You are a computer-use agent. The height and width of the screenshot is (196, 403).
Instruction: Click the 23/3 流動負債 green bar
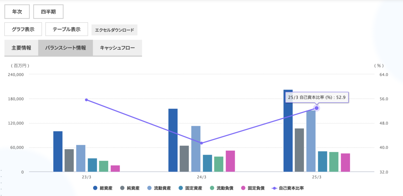coord(104,166)
